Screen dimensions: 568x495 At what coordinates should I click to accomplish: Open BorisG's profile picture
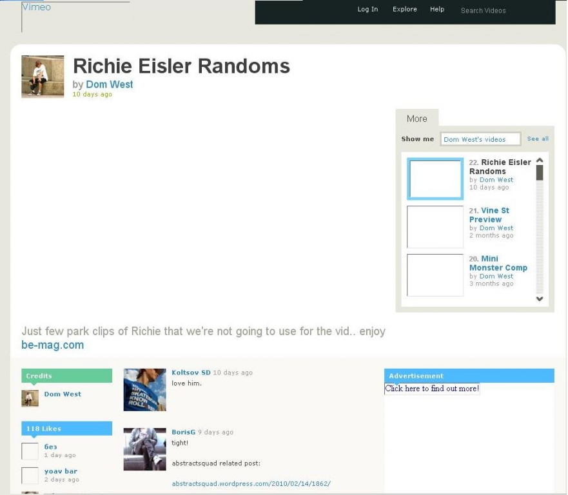(x=144, y=449)
